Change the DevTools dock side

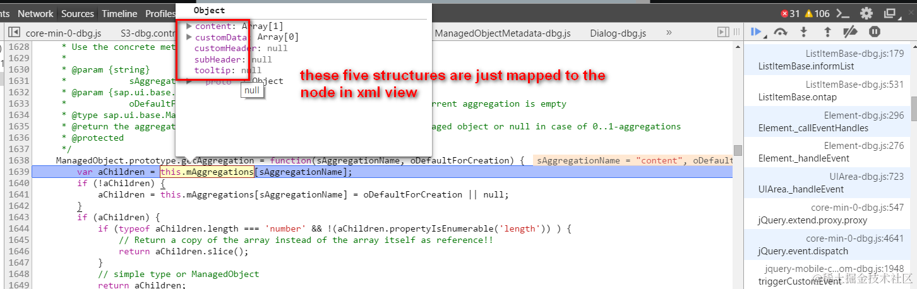point(890,13)
